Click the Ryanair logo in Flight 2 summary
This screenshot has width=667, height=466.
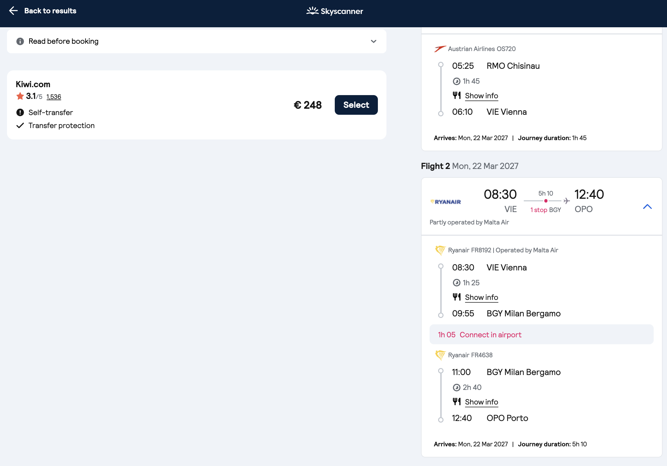pyautogui.click(x=446, y=202)
